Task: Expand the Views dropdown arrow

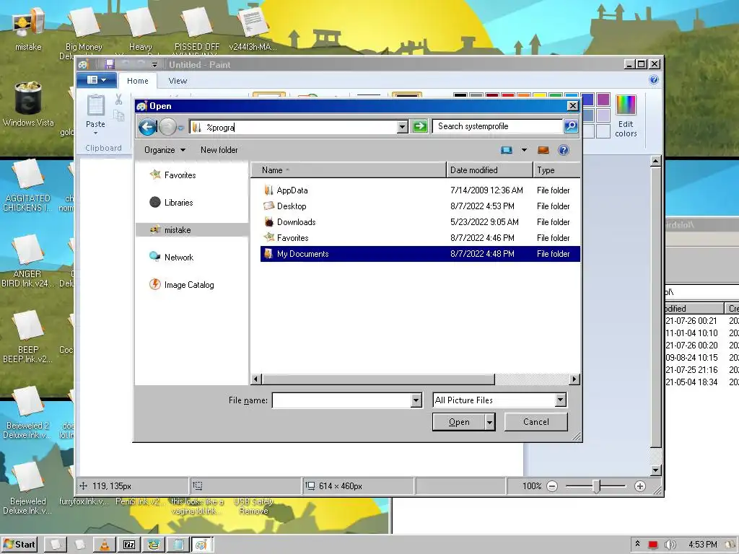Action: 524,150
